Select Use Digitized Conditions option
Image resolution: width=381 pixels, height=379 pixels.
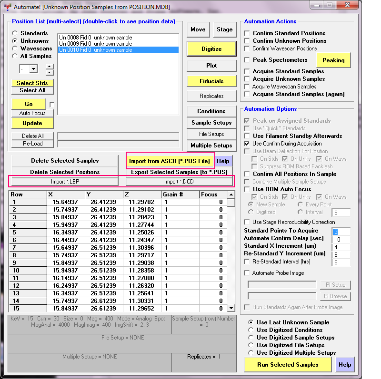click(251, 330)
